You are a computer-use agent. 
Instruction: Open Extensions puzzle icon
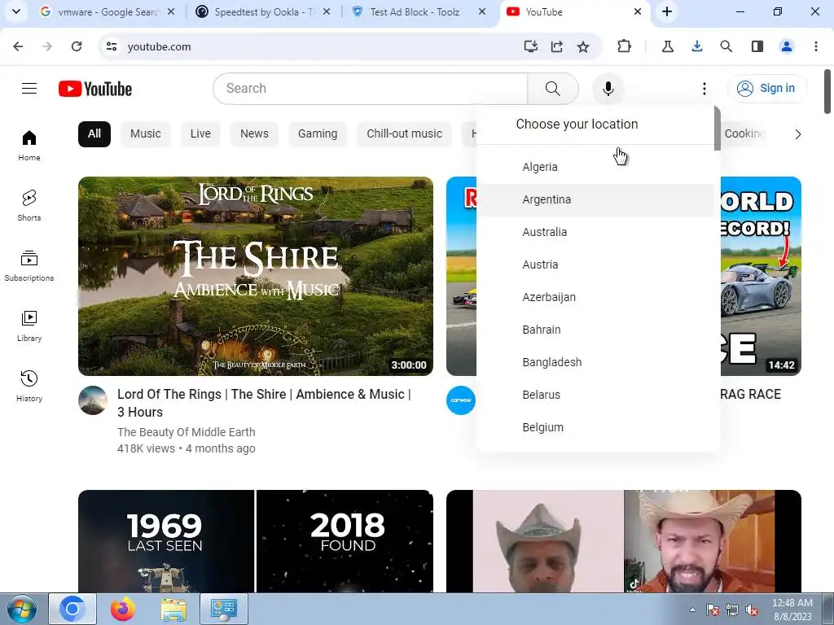[x=624, y=46]
